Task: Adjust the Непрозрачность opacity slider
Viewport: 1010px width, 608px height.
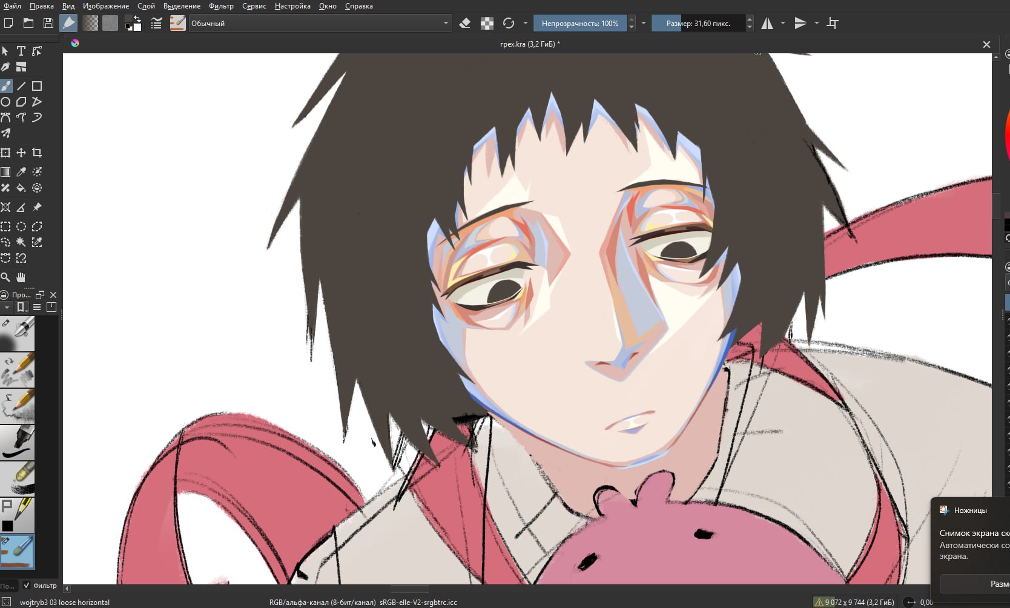Action: (x=579, y=23)
